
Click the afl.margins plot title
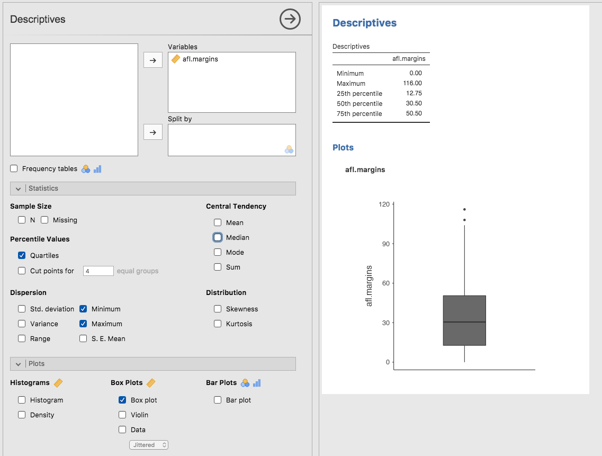pyautogui.click(x=365, y=169)
